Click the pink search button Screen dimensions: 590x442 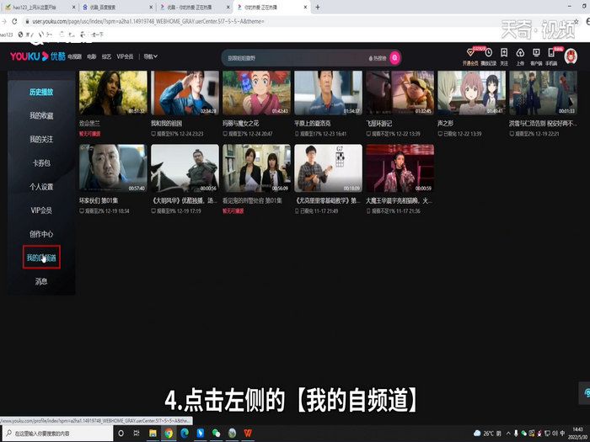(x=394, y=58)
